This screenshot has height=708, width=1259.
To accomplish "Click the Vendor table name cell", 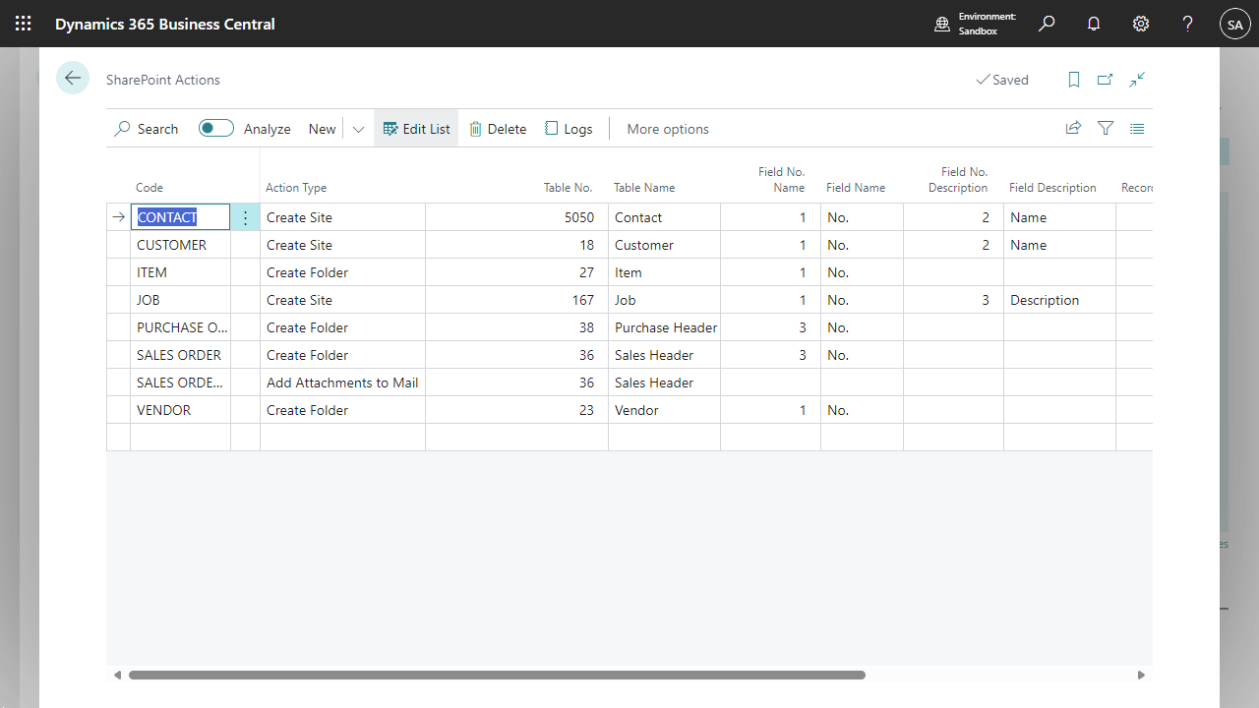I will click(664, 410).
